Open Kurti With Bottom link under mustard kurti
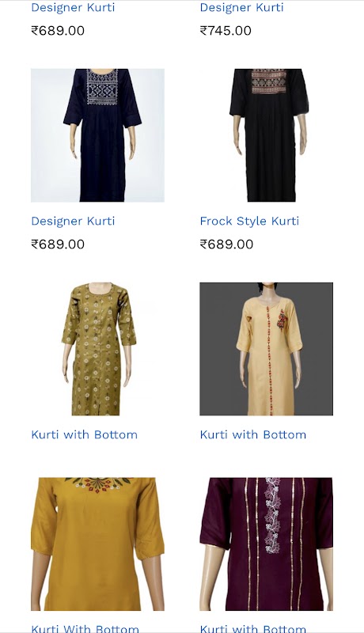Viewport: 364px width, 633px height. (85, 628)
